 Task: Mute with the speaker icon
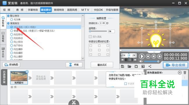(141, 61)
